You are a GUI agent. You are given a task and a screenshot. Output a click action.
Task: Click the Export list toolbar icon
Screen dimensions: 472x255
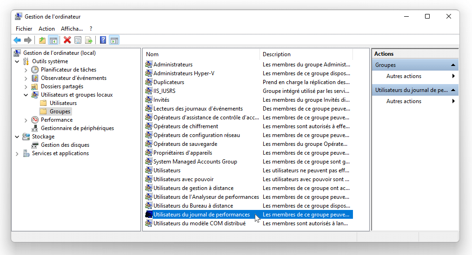pyautogui.click(x=88, y=40)
